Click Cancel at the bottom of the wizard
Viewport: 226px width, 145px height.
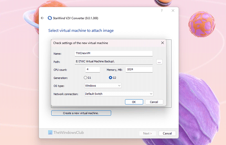tap(167, 133)
